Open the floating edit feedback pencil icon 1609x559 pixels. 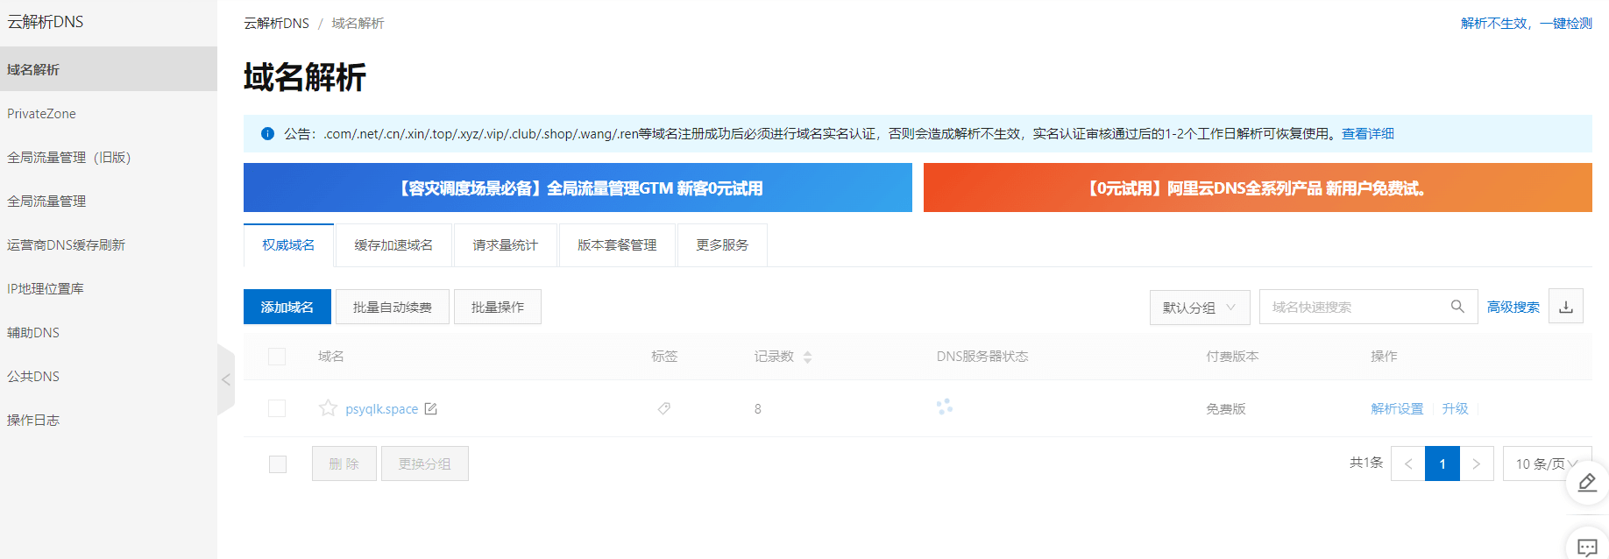coord(1587,483)
